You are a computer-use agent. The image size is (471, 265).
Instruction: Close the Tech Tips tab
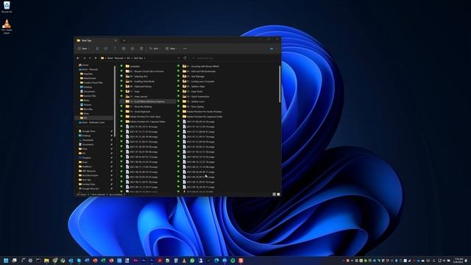point(116,40)
